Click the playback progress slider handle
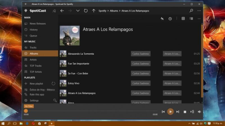 (x=26, y=111)
